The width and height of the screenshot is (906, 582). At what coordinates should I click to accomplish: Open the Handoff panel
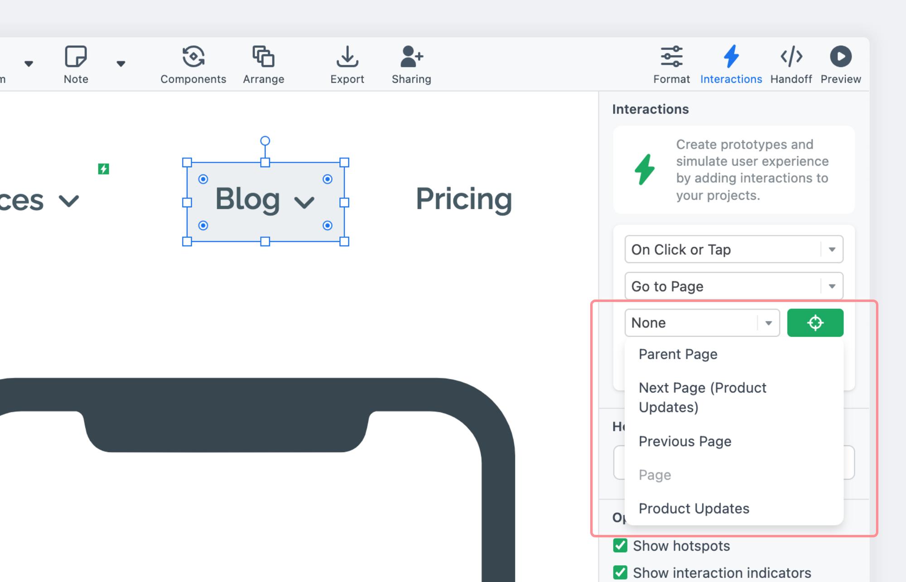[791, 65]
